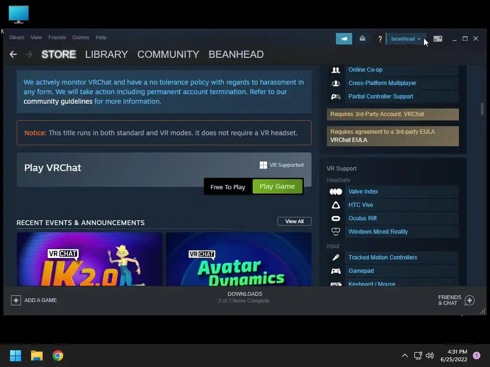
Task: Click the HTC Vive headset icon
Action: (x=335, y=205)
